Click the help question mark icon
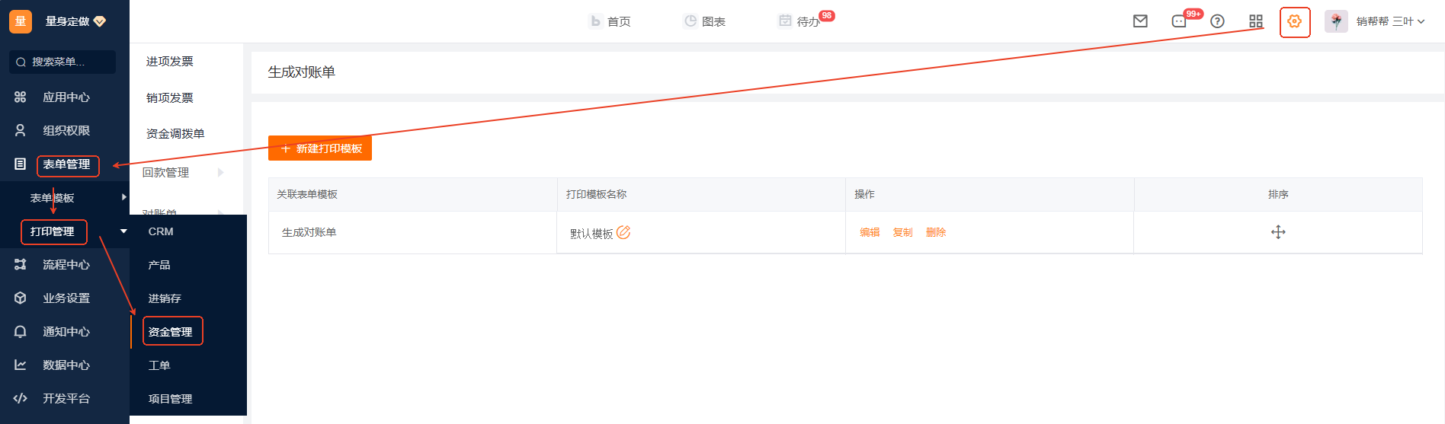This screenshot has width=1445, height=424. [x=1217, y=21]
